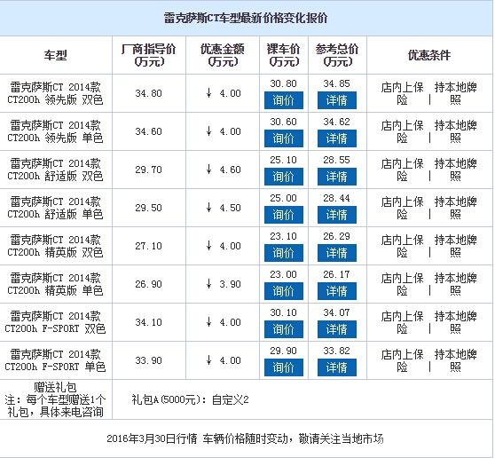Click 询价 for 精英版 双色 at 23.10
This screenshot has height=458, width=495.
[x=284, y=253]
